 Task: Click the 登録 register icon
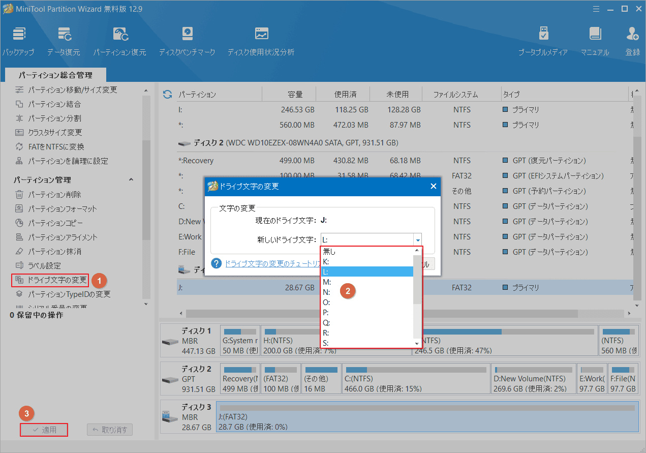point(633,41)
